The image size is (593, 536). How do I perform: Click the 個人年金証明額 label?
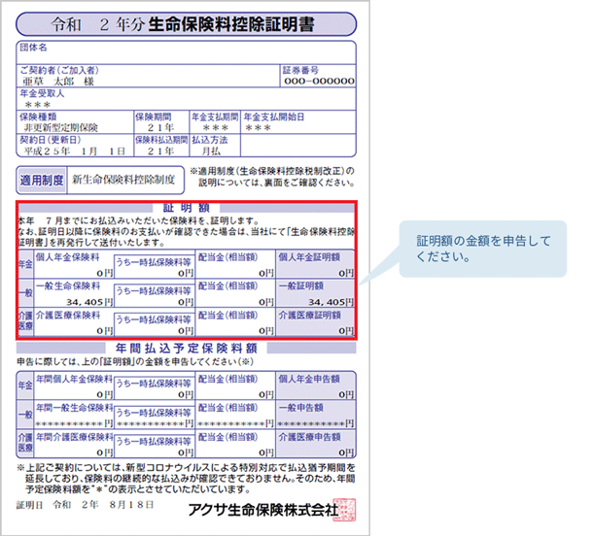pyautogui.click(x=309, y=257)
